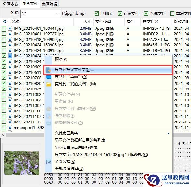191x187 pixels.
Task: Check the box for IMG_20211007 row
Action: pyautogui.click(x=4, y=105)
